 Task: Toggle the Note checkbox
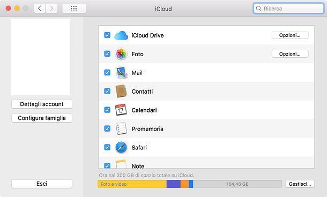point(107,165)
